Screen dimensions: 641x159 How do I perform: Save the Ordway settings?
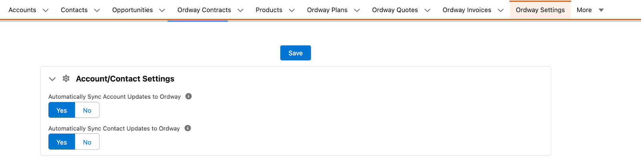point(296,53)
